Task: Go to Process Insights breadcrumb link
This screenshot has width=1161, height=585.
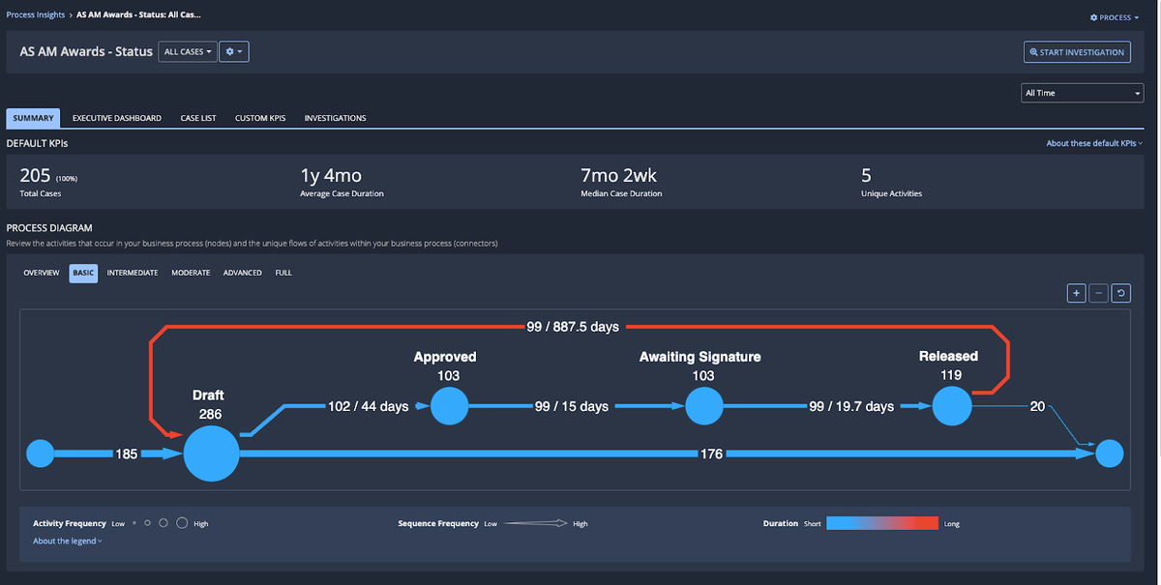Action: click(36, 15)
